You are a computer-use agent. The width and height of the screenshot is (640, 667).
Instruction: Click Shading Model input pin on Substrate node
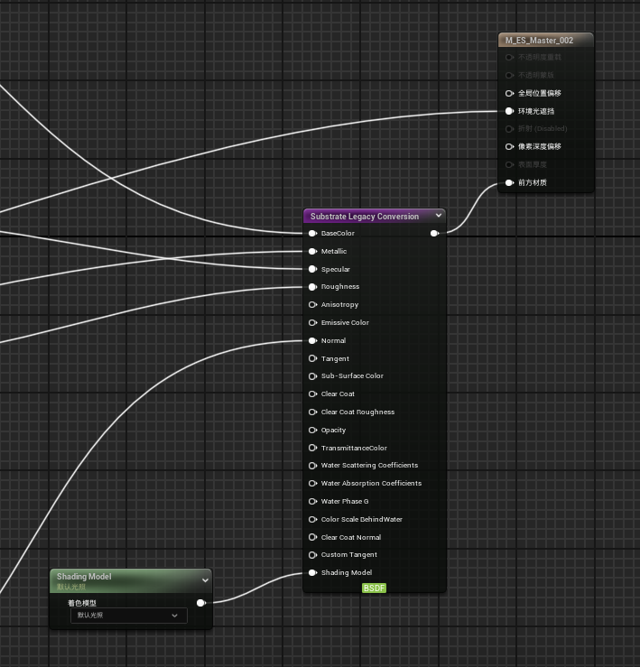coord(312,572)
